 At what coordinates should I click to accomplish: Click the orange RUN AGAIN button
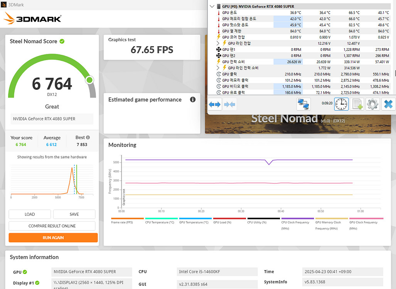click(x=53, y=238)
